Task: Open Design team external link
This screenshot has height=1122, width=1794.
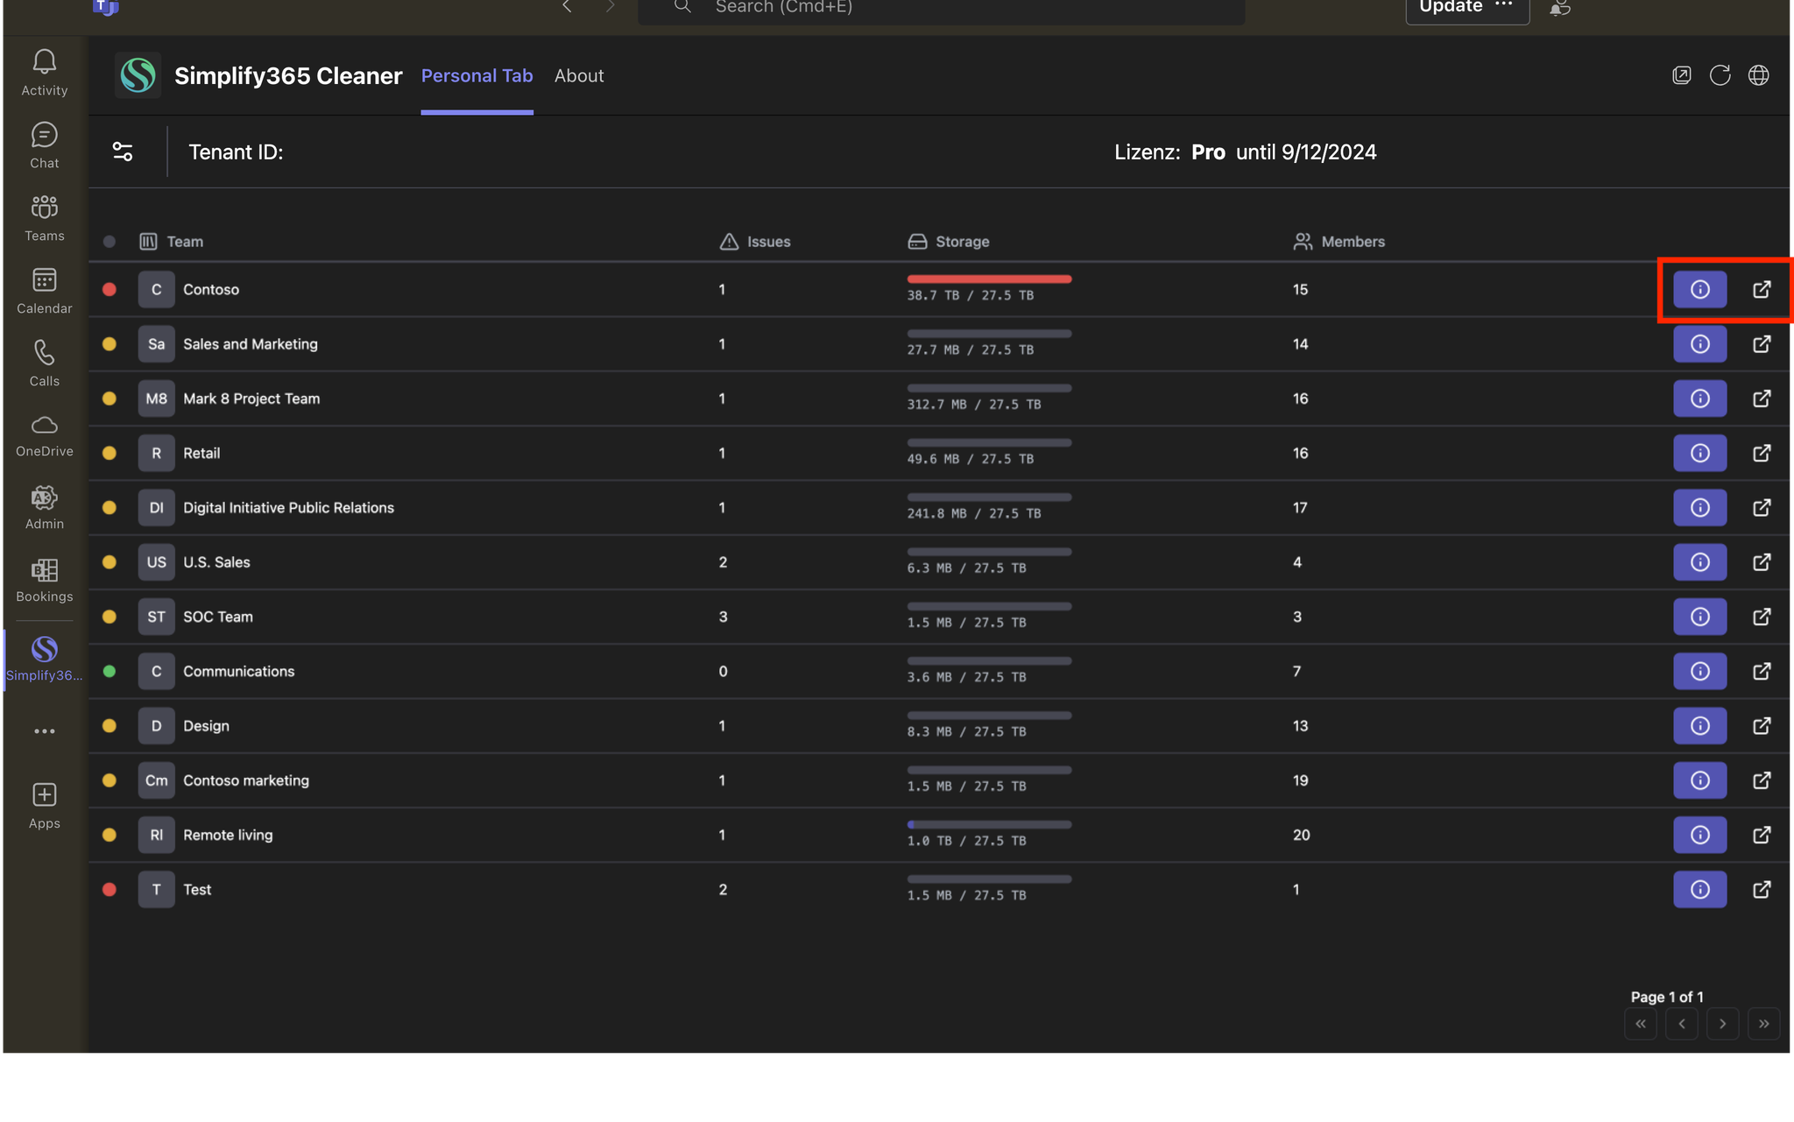Action: pos(1762,726)
